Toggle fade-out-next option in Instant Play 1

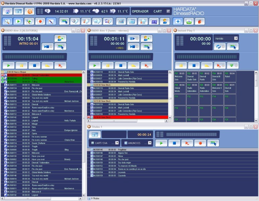click(220, 65)
